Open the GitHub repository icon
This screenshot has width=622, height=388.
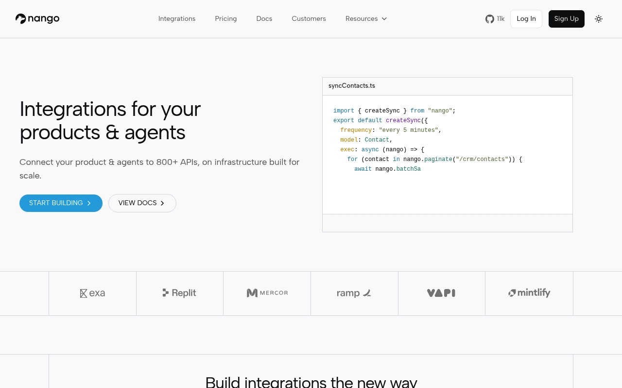[489, 19]
